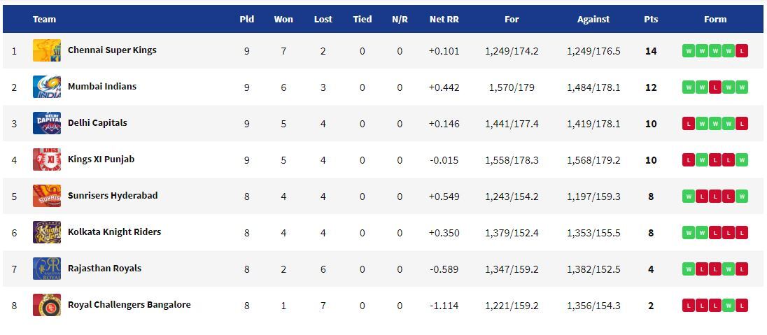This screenshot has width=767, height=335.
Task: Click the Royal Challengers Bangalore team logo
Action: coord(47,305)
